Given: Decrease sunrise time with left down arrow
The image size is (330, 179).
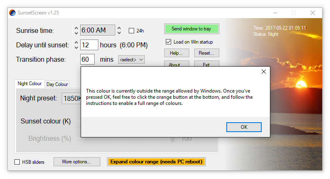Looking at the screenshot, I should [x=76, y=33].
